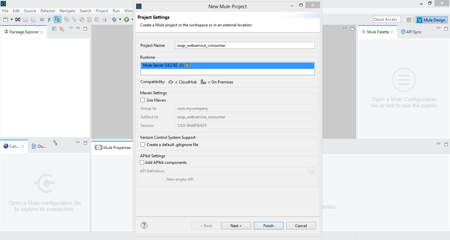This screenshot has width=450, height=240.
Task: Open the Refactor menu
Action: [x=48, y=11]
